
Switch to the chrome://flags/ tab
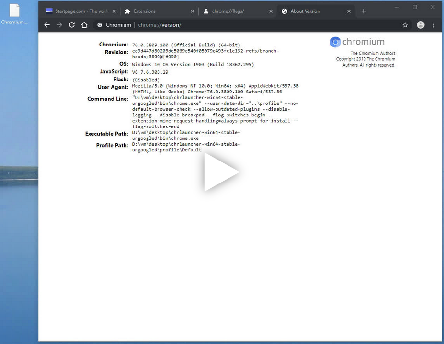tap(238, 11)
